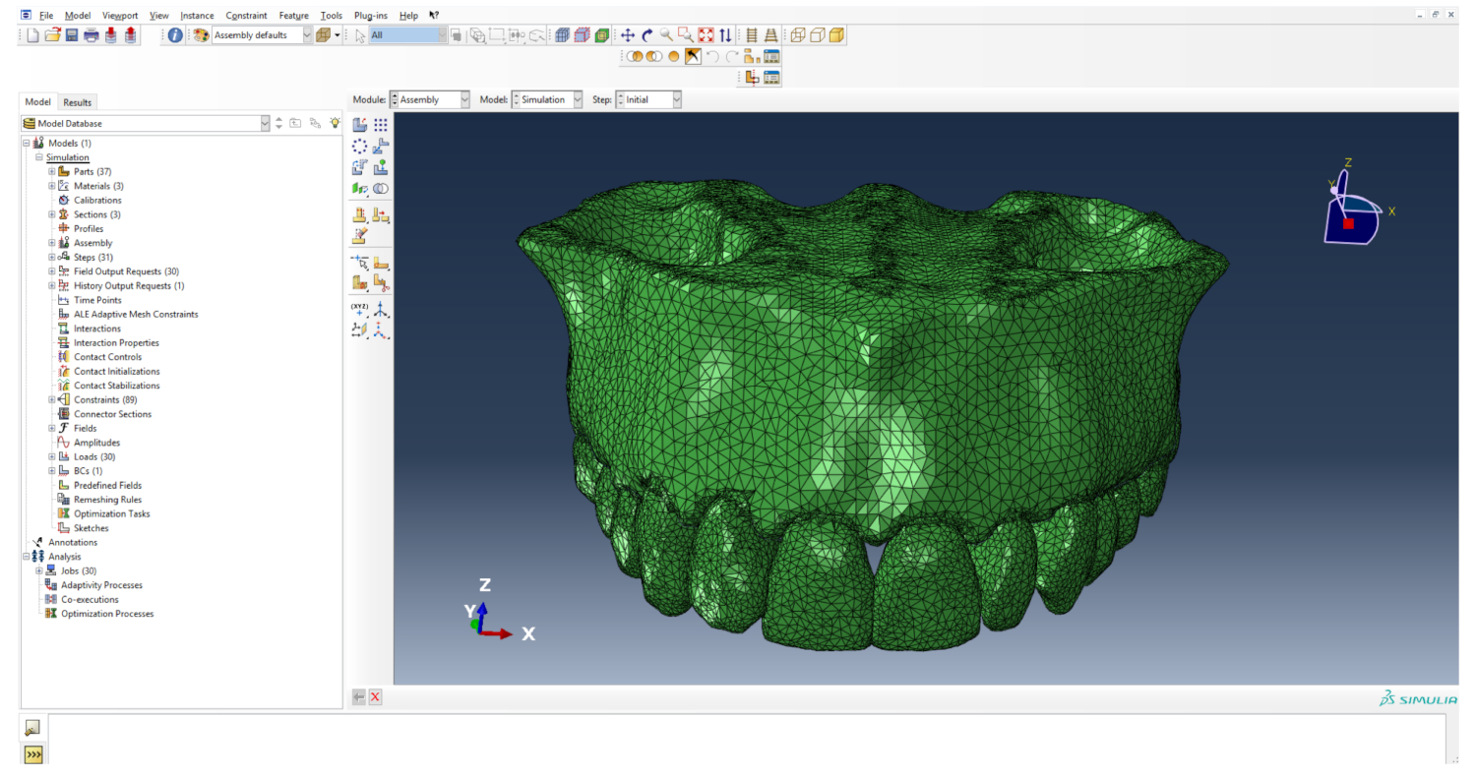
Task: Enable Shaded render style
Action: pyautogui.click(x=836, y=35)
